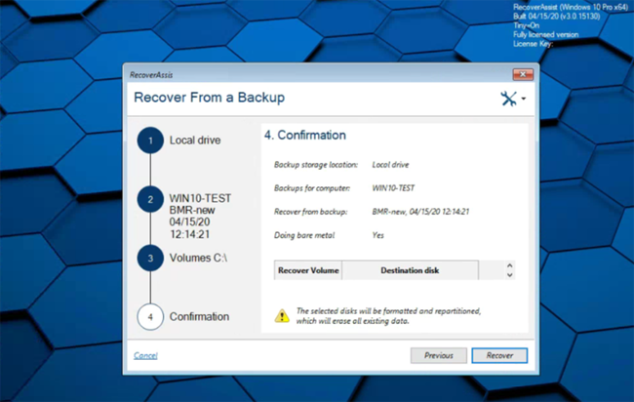The image size is (634, 402).
Task: Go to step 3 circle Volumes
Action: coord(150,258)
